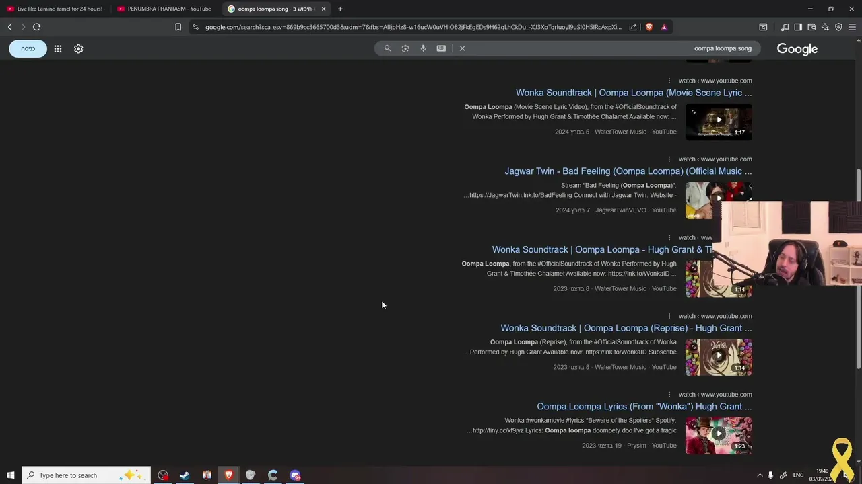The height and width of the screenshot is (484, 862).
Task: Search by image with the lens icon
Action: tap(405, 48)
